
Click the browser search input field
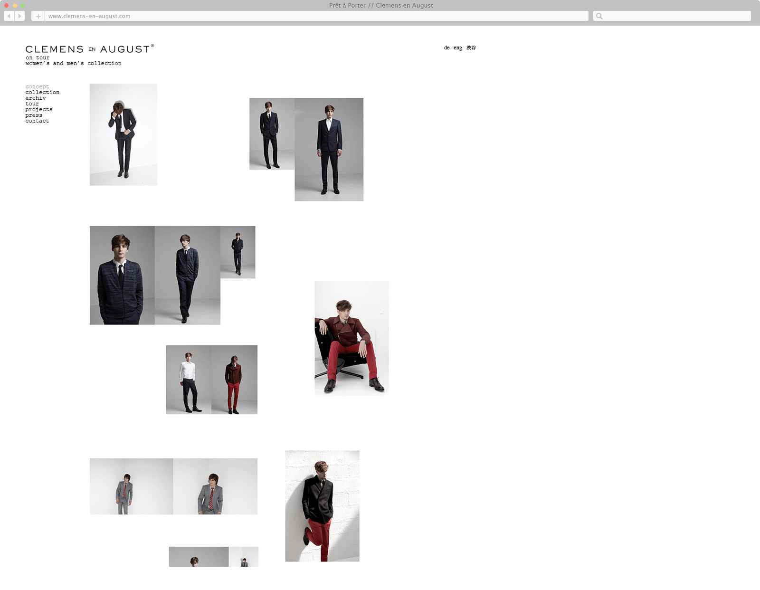pos(672,16)
